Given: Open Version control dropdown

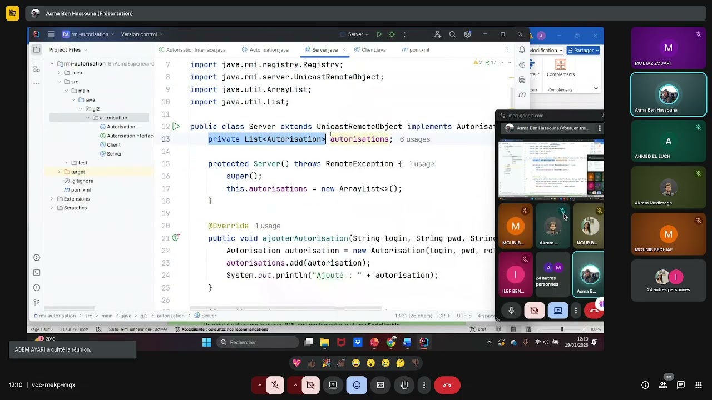Looking at the screenshot, I should click(142, 34).
